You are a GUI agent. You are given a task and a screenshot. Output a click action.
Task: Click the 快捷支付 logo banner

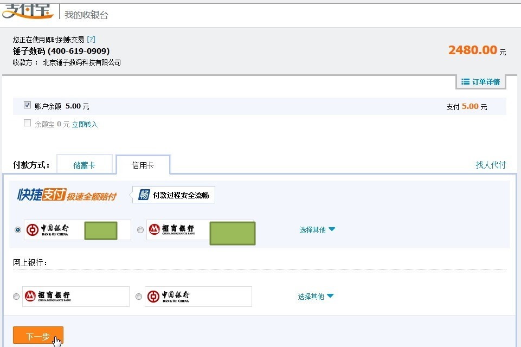tap(67, 195)
